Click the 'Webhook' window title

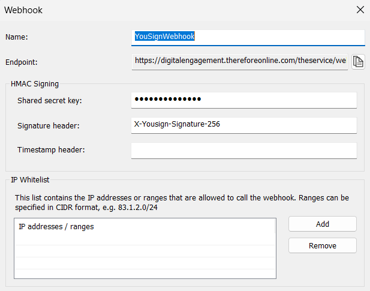click(23, 10)
